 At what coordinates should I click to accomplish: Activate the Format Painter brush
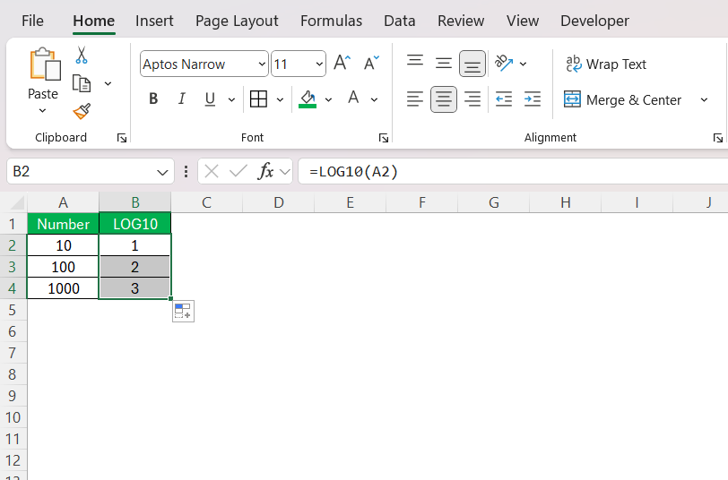pyautogui.click(x=82, y=111)
